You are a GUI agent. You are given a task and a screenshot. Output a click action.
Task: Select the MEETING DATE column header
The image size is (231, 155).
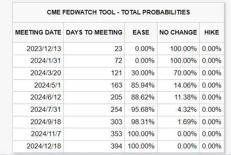coord(38,32)
